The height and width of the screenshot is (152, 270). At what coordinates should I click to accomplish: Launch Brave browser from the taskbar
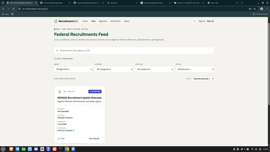tap(11, 149)
